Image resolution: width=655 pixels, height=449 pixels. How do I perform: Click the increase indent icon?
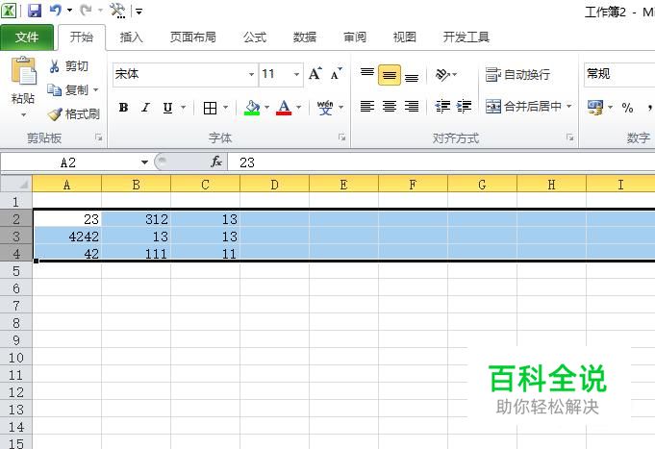tap(464, 107)
